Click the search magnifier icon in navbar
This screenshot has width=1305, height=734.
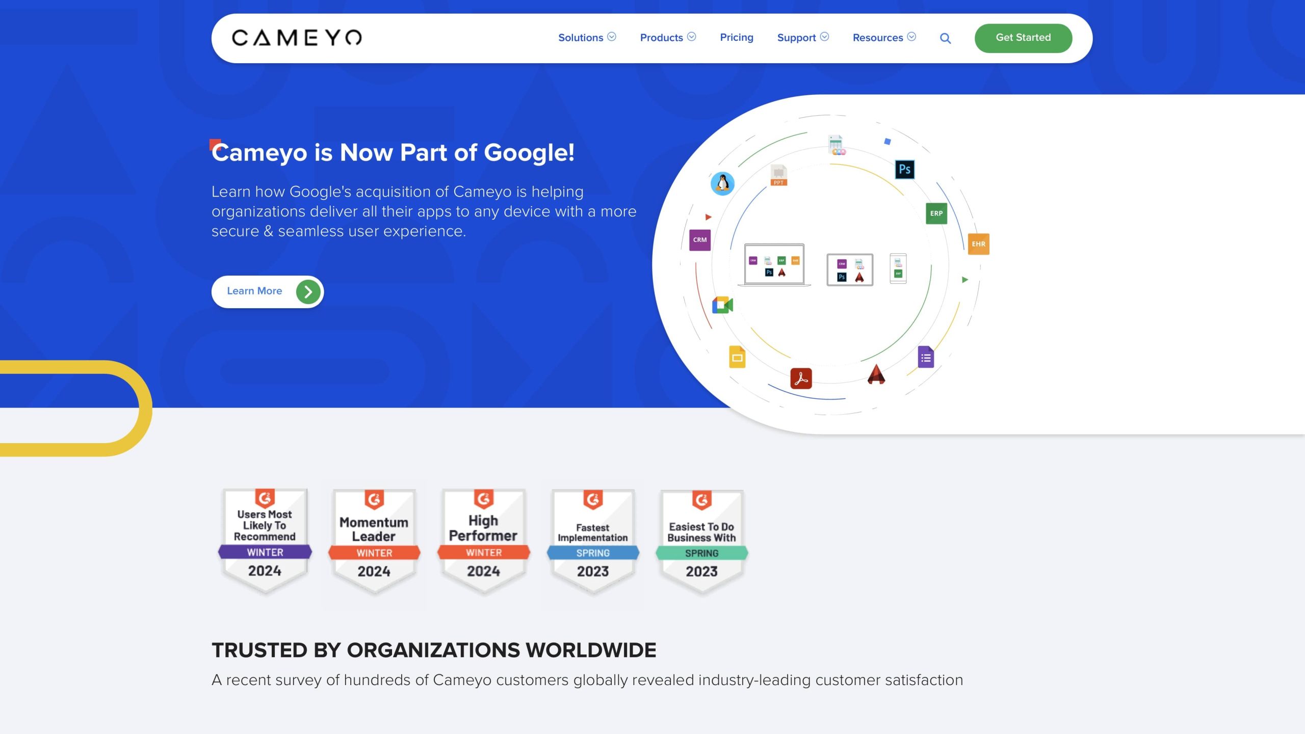click(945, 38)
